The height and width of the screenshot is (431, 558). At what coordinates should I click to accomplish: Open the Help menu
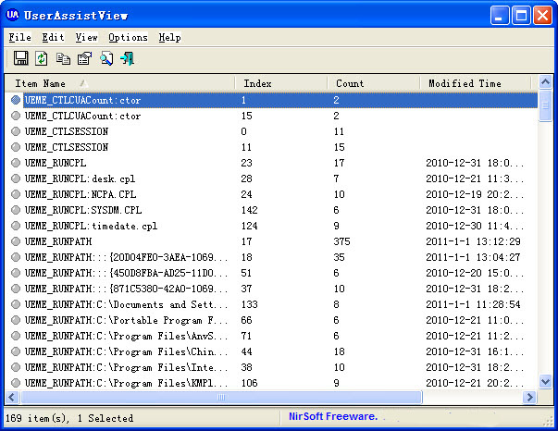click(169, 38)
